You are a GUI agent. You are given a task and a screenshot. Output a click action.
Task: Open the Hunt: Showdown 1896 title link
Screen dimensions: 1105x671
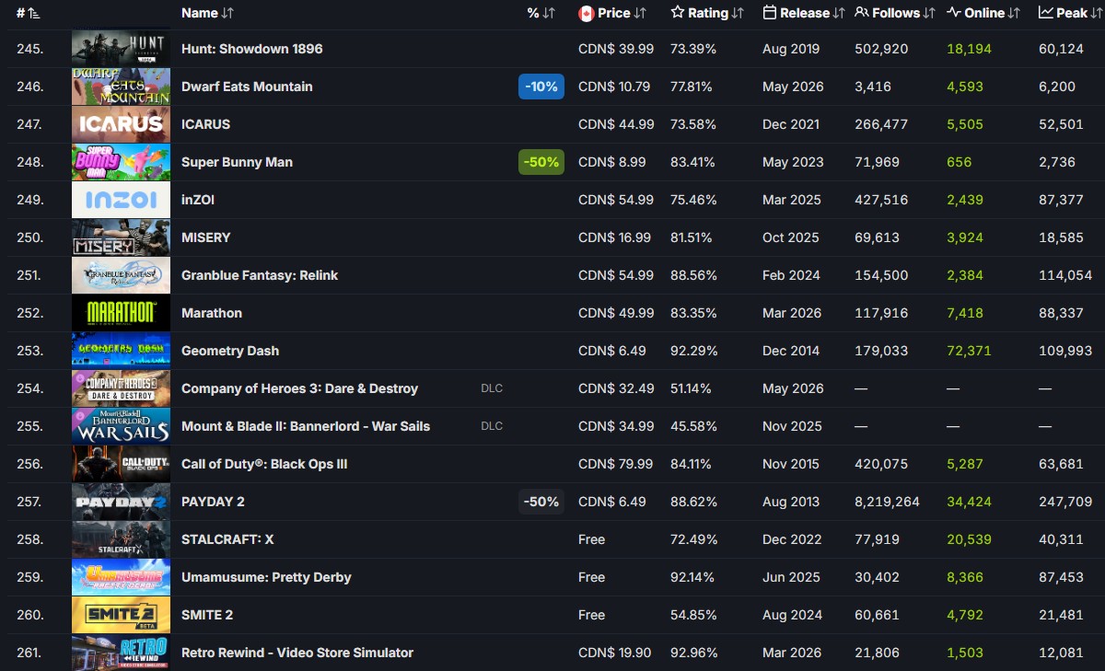tap(252, 49)
